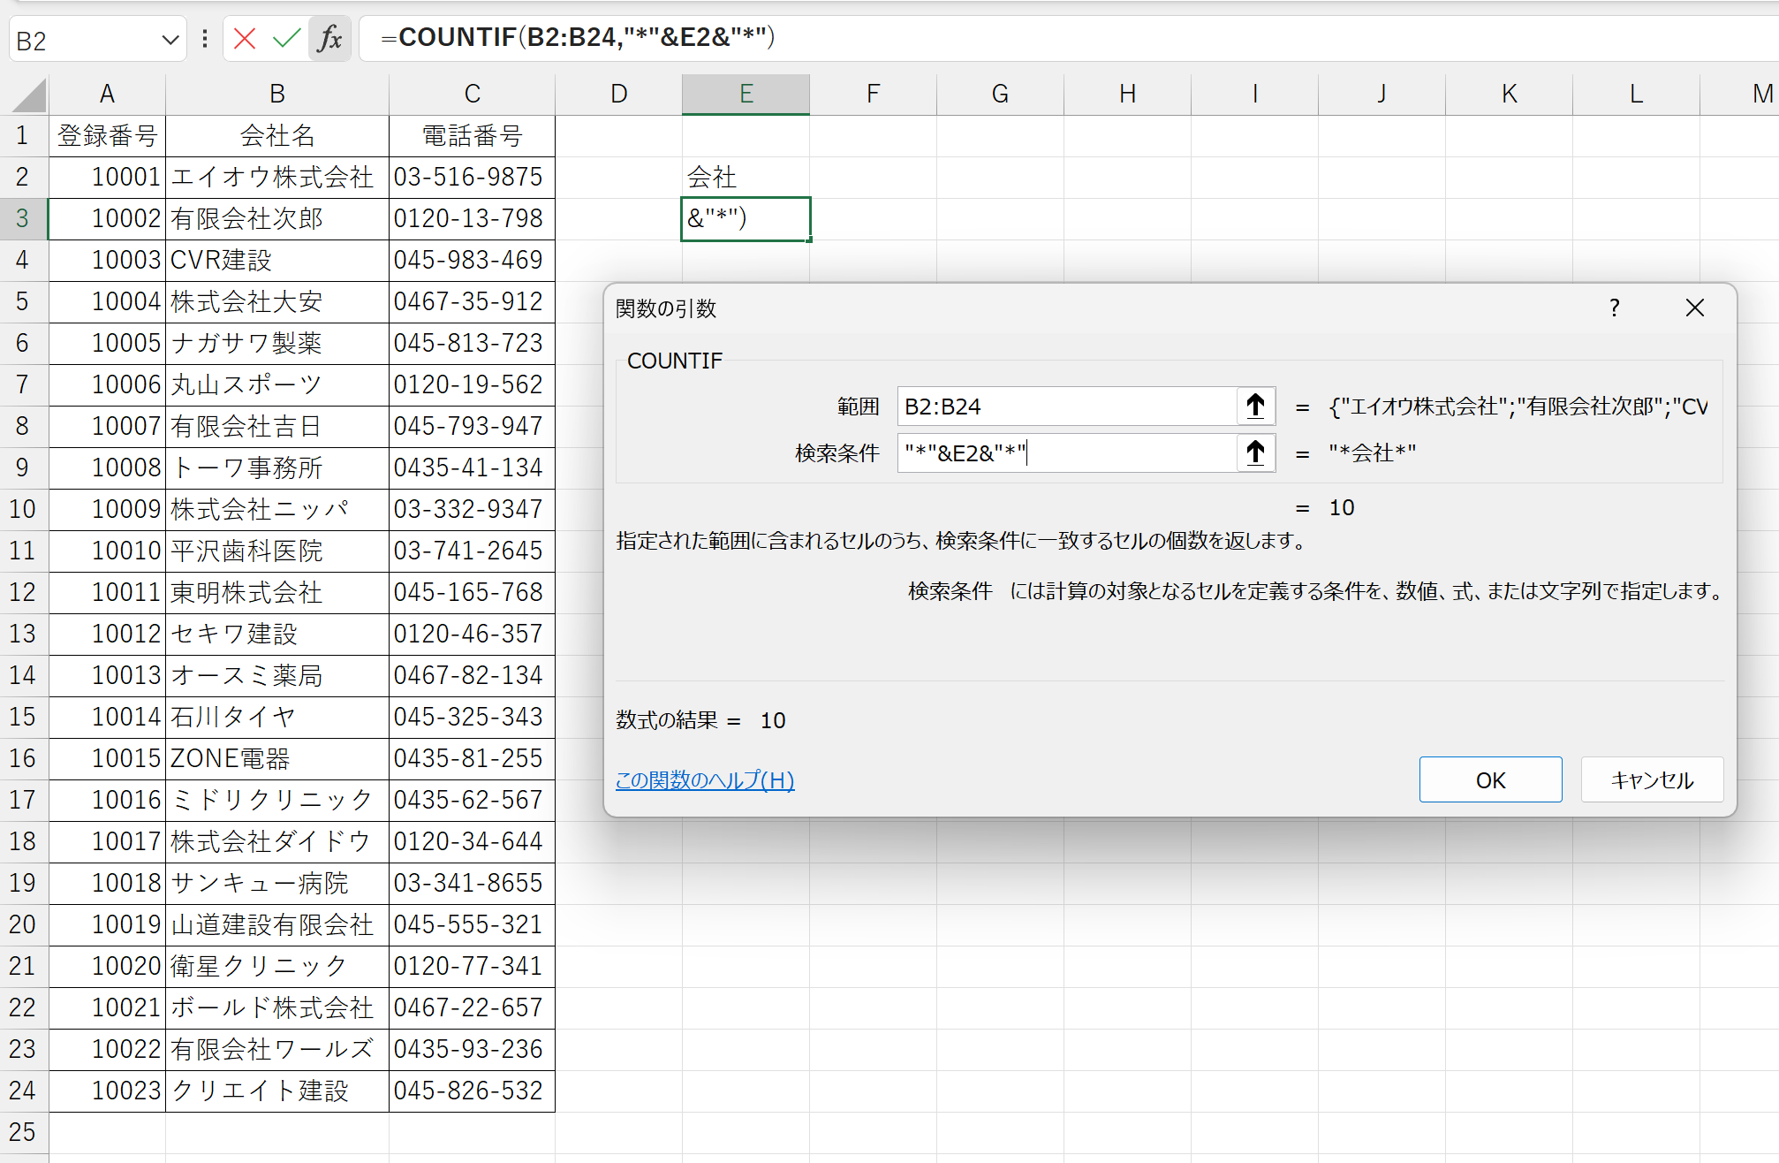Viewport: 1779px width, 1163px height.
Task: Select column G header
Action: (x=1000, y=95)
